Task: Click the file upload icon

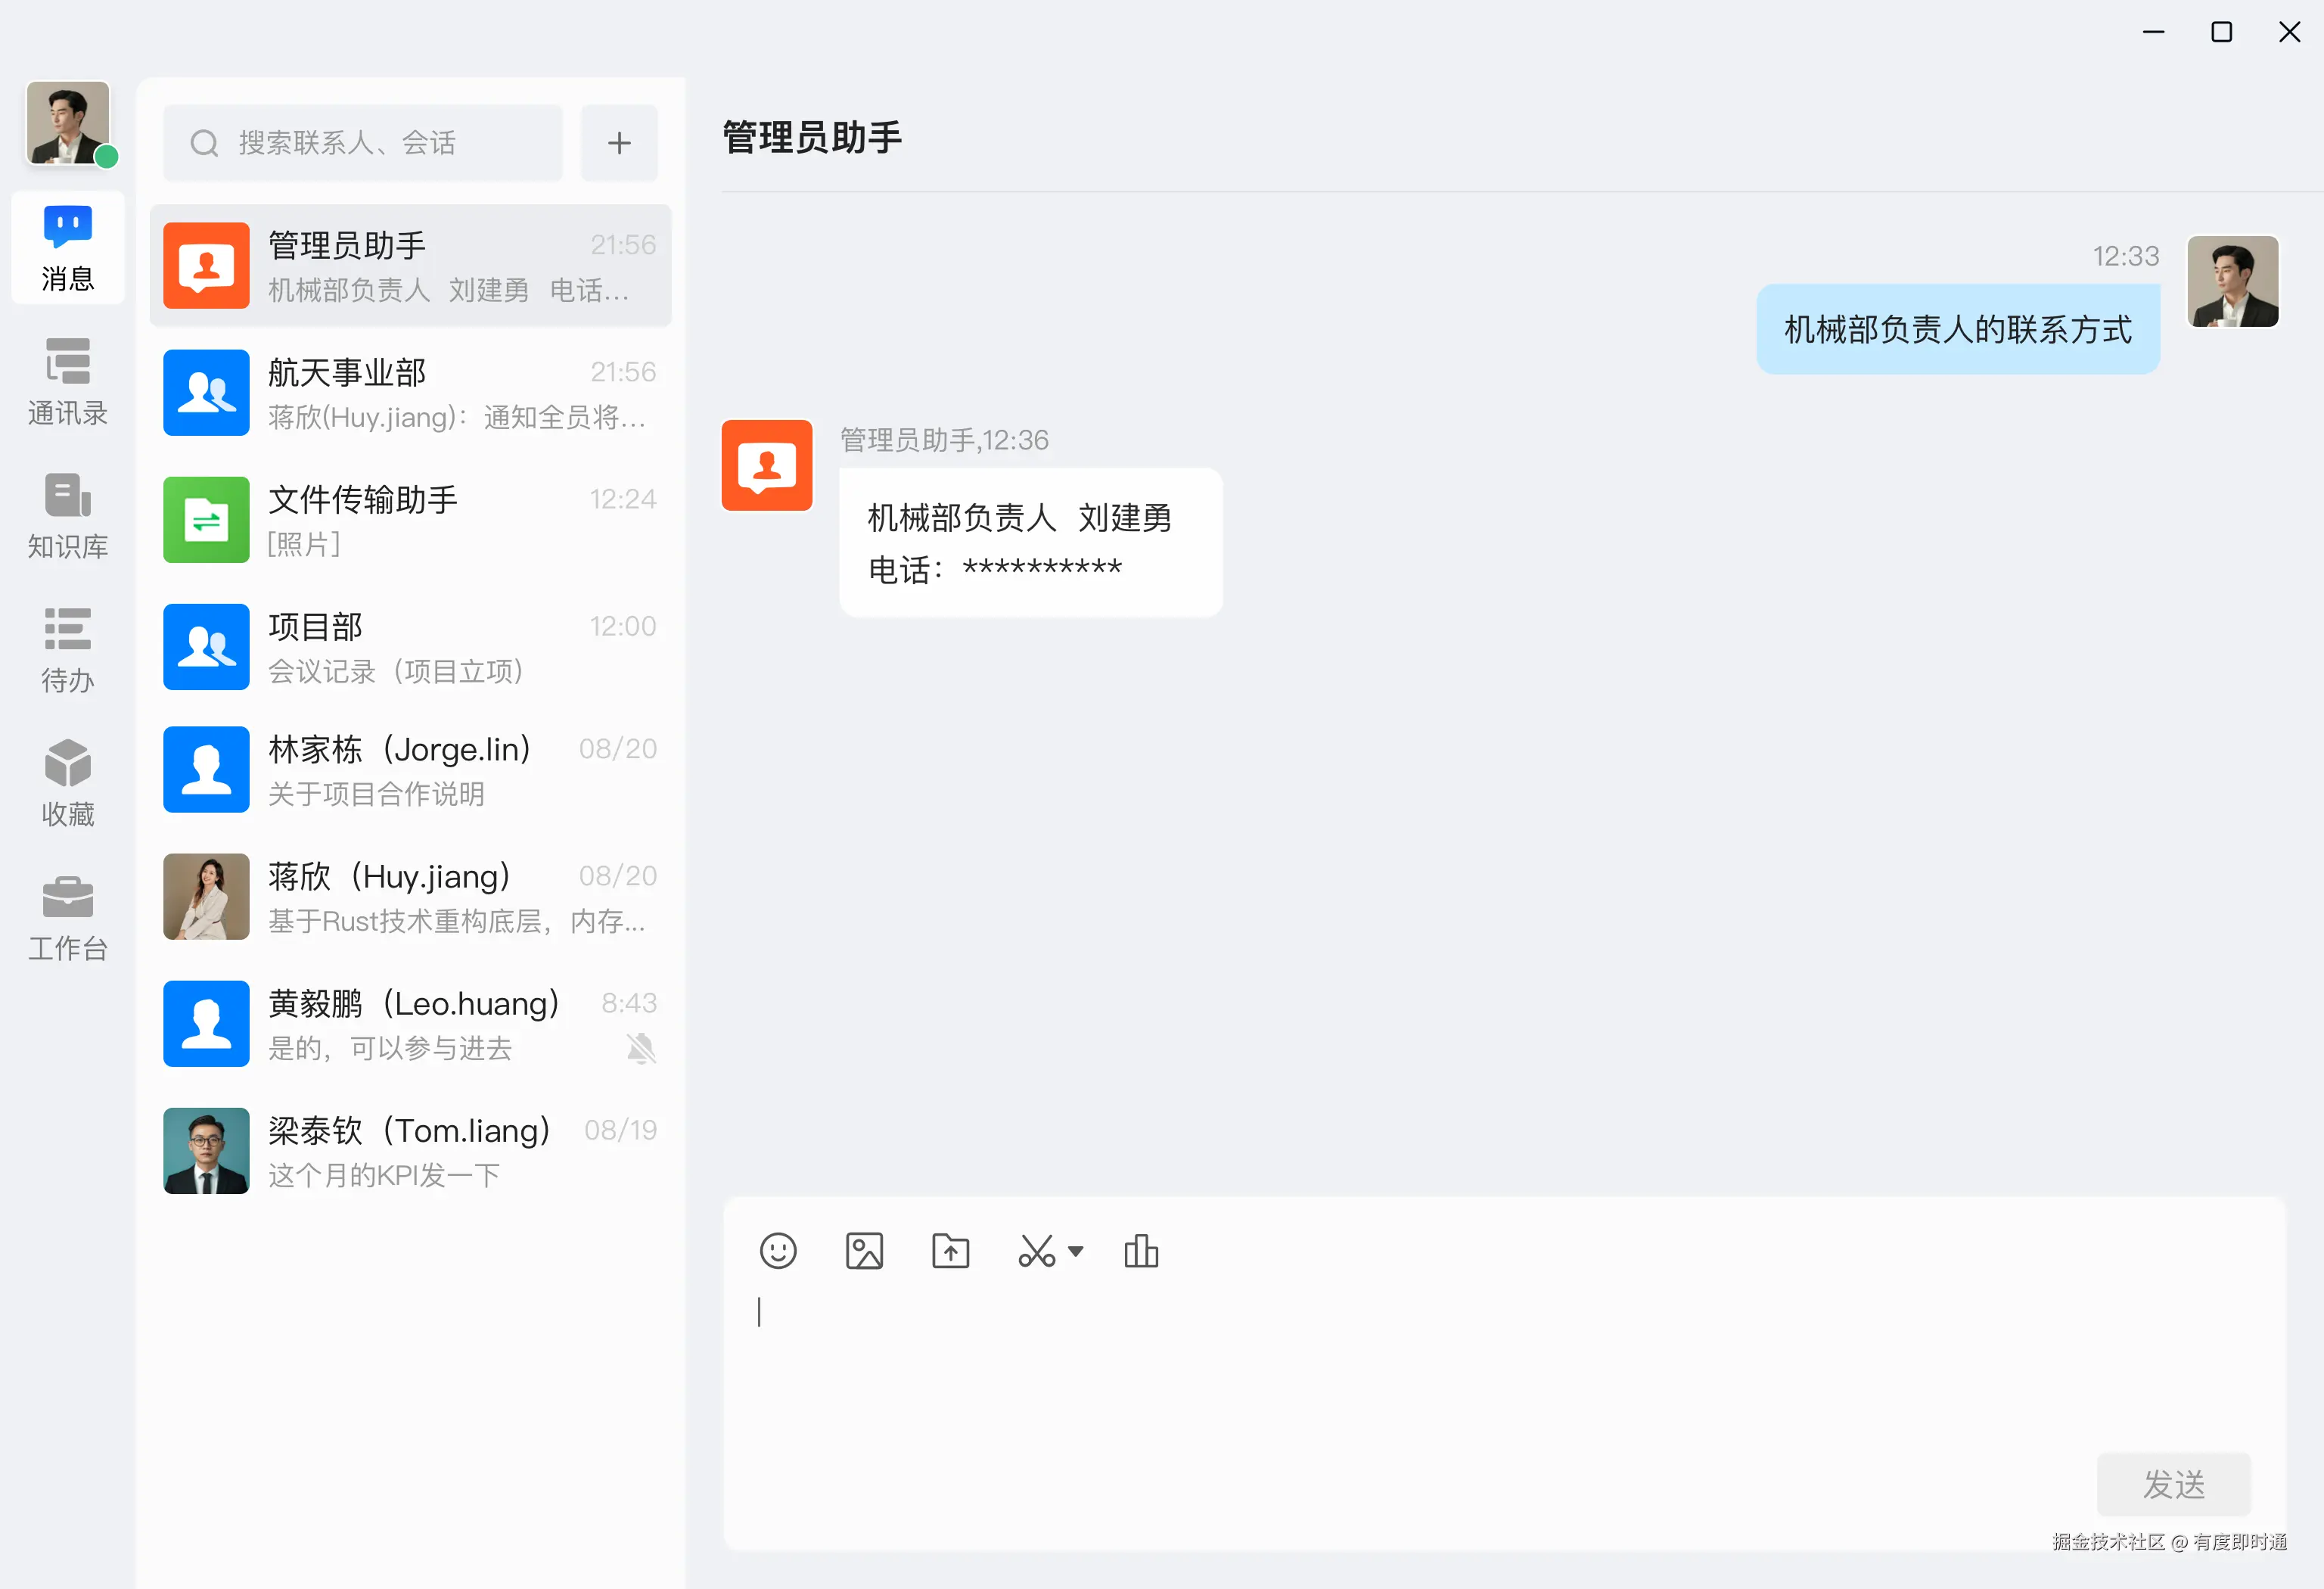Action: coord(950,1251)
